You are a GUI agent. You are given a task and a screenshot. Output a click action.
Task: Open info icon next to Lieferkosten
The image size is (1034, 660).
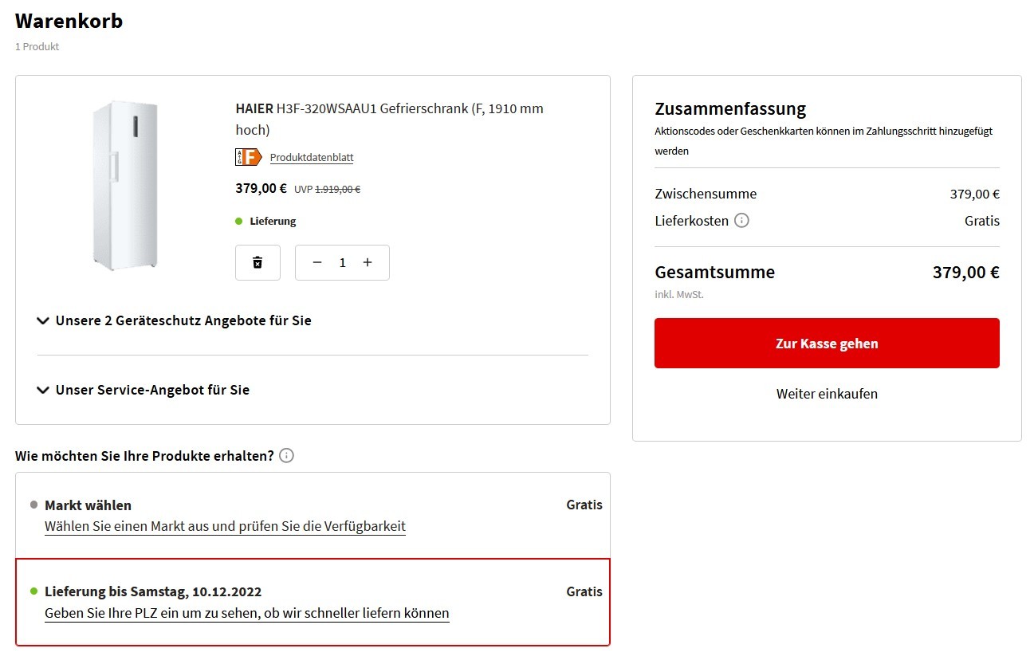741,220
